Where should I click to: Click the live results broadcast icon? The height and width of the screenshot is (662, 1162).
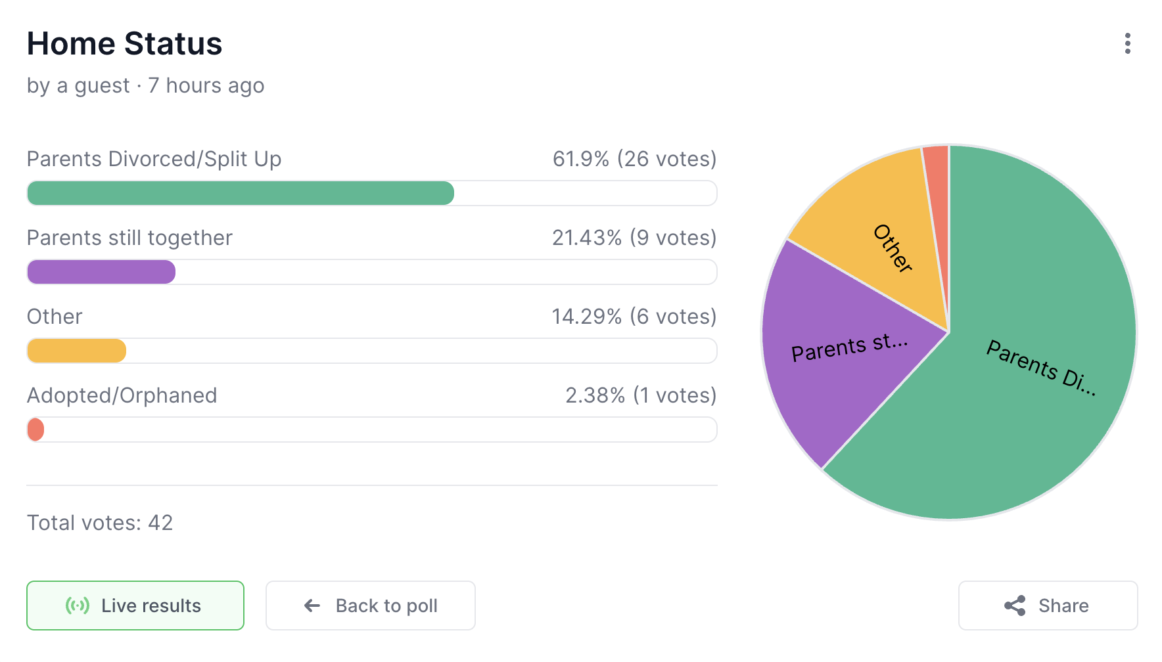click(x=78, y=606)
